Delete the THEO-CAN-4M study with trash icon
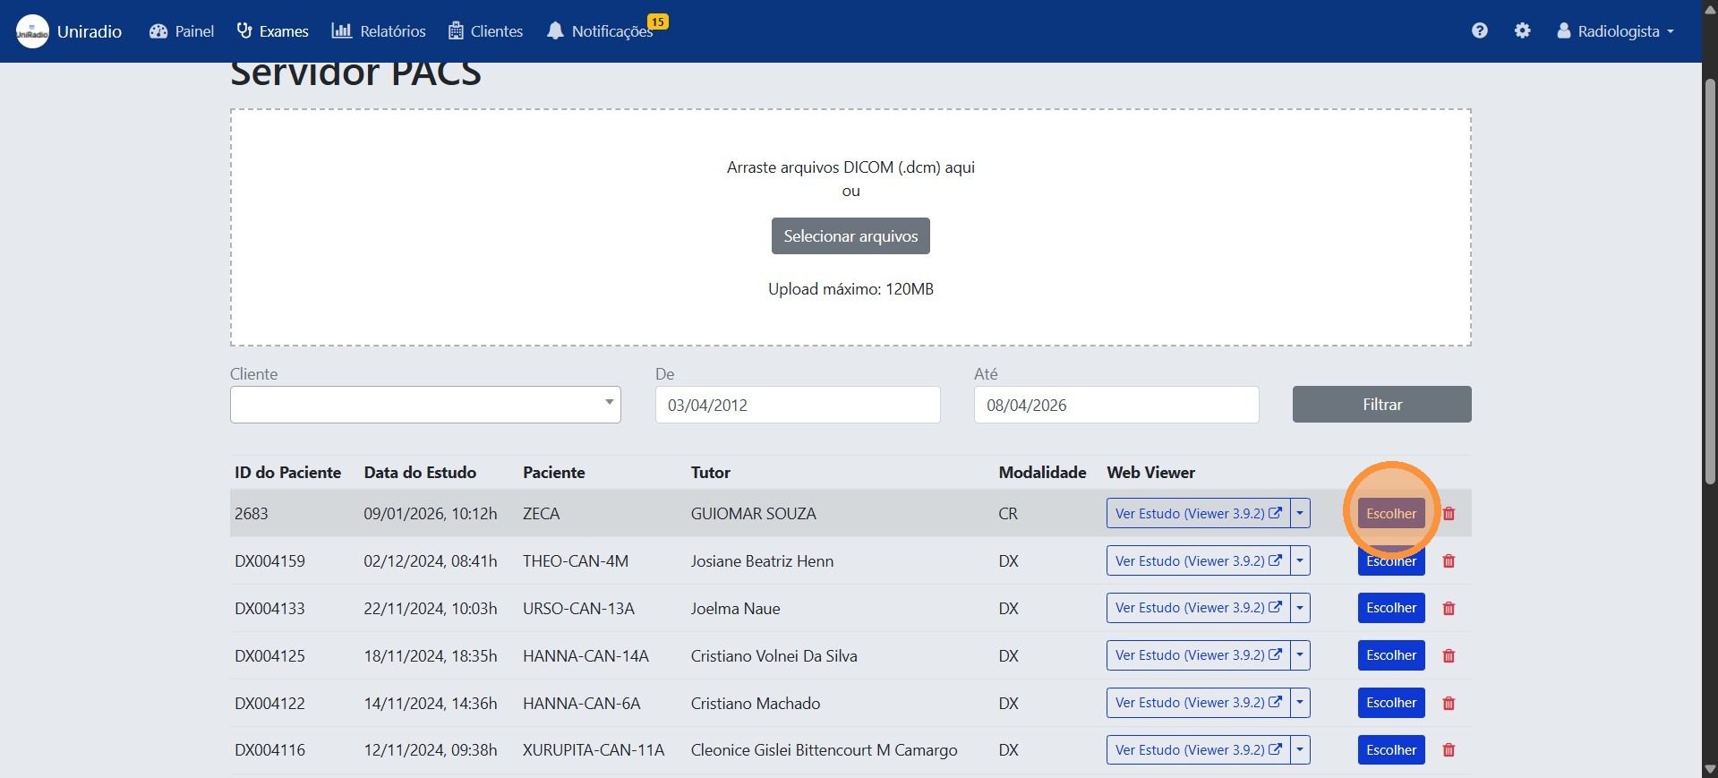 point(1449,561)
